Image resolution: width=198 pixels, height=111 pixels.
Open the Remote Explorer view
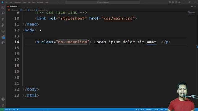3,31
